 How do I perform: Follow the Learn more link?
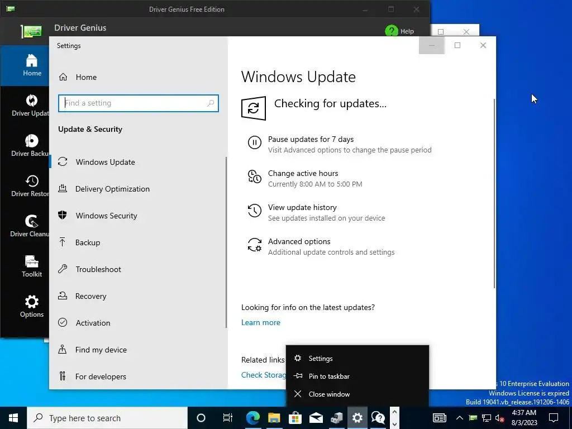(x=260, y=322)
